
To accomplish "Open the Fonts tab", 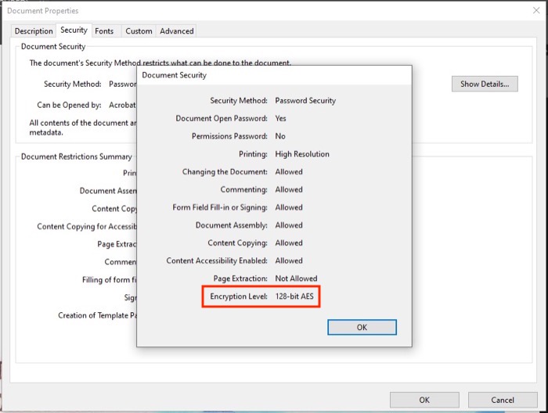I will click(104, 31).
